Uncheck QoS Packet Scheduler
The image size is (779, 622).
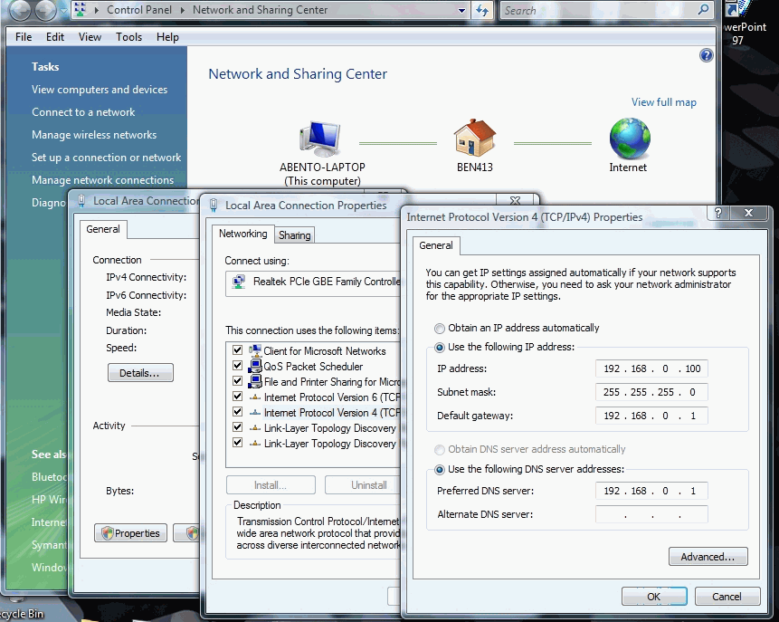(238, 367)
